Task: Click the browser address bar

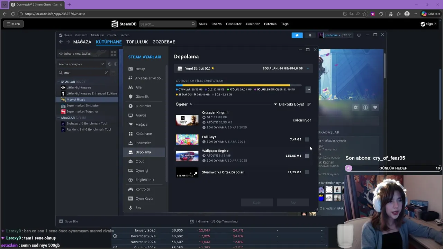Action: pyautogui.click(x=180, y=14)
